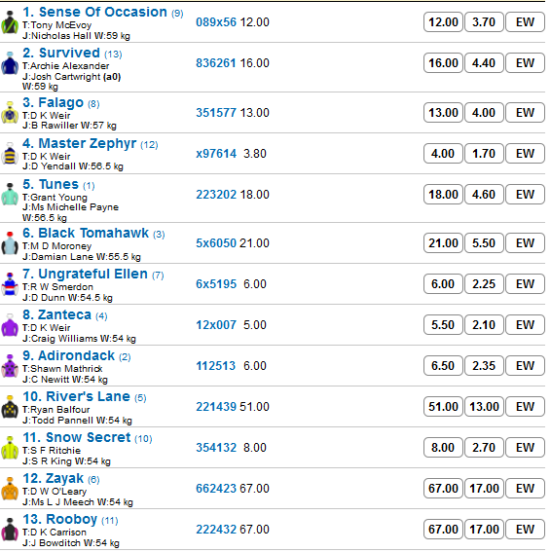Pick Rooboy place odds 17.00
This screenshot has width=551, height=552.
click(x=484, y=530)
